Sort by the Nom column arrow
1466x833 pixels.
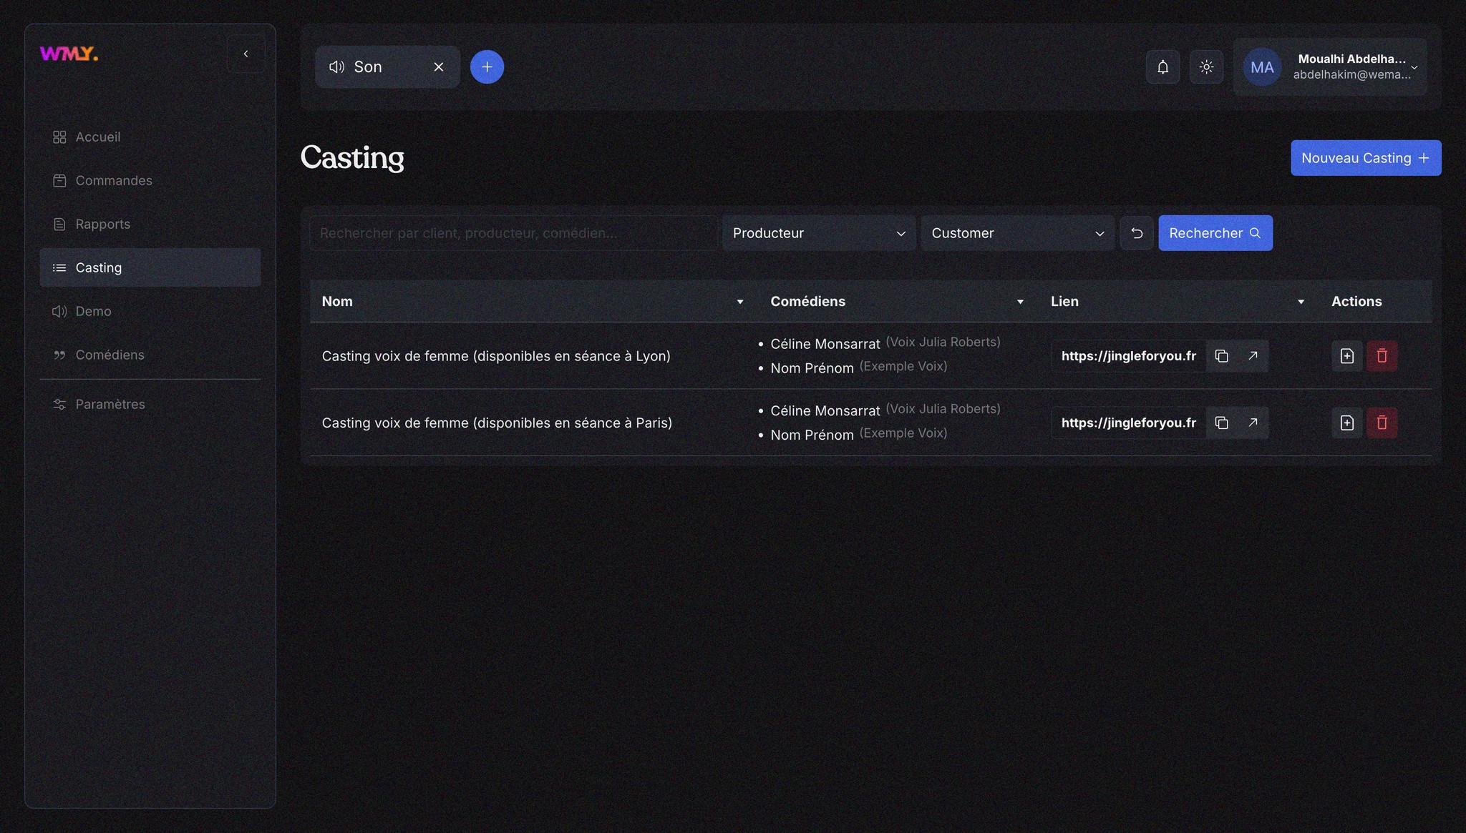(x=740, y=302)
